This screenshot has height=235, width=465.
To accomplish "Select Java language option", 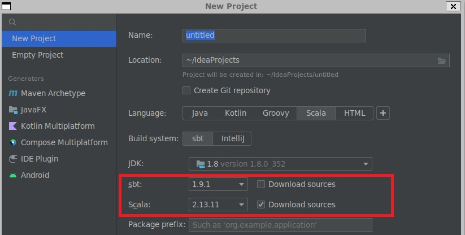I will click(x=199, y=113).
